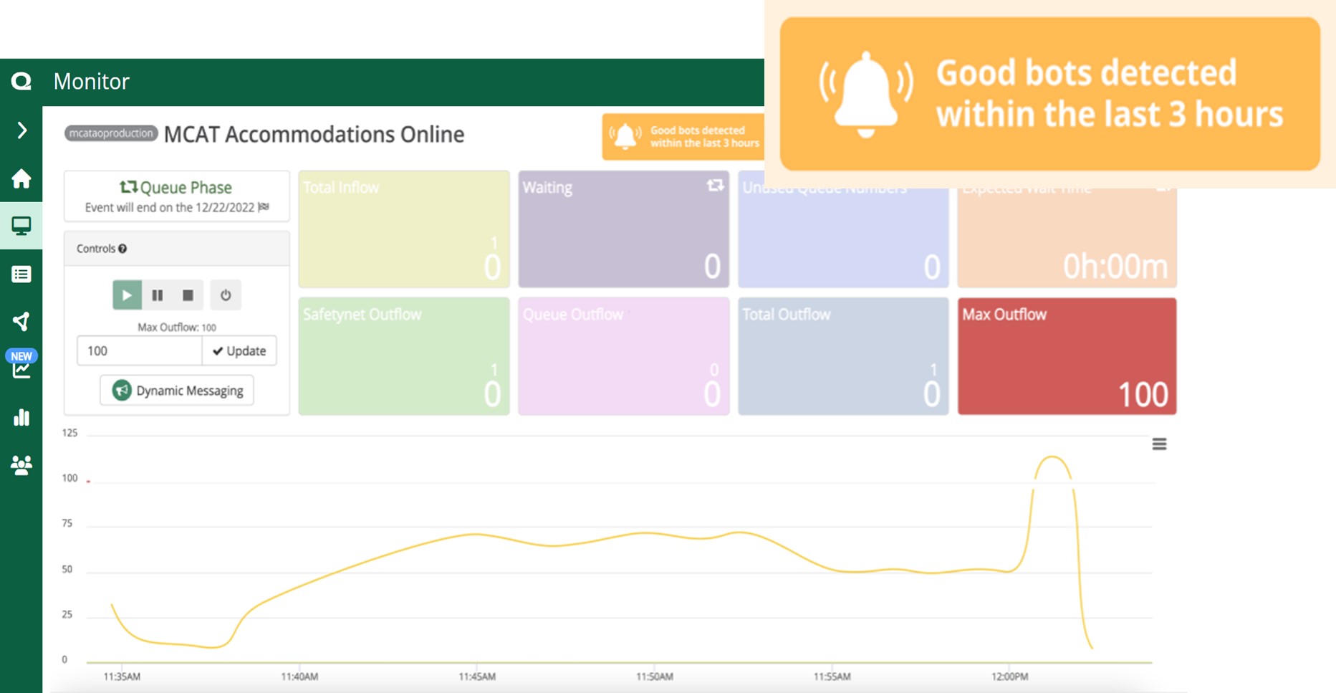
Task: Open the bar chart statistics sidebar icon
Action: [21, 417]
